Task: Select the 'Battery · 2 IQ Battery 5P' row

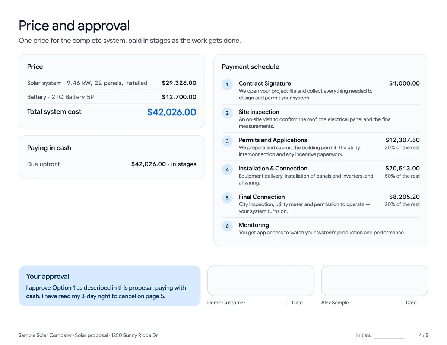Action: click(111, 97)
